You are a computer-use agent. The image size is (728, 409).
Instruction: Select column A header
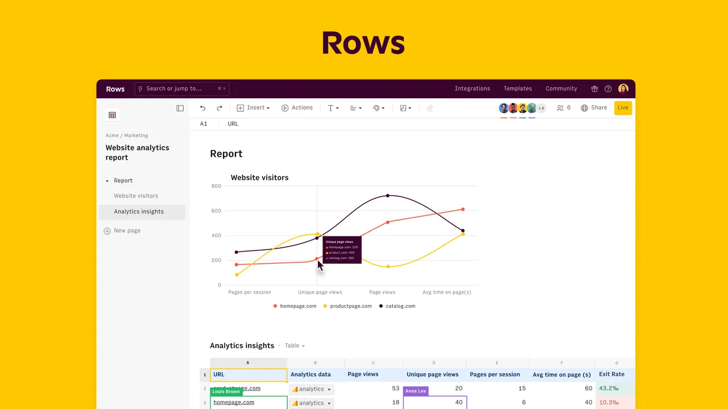[x=248, y=362]
